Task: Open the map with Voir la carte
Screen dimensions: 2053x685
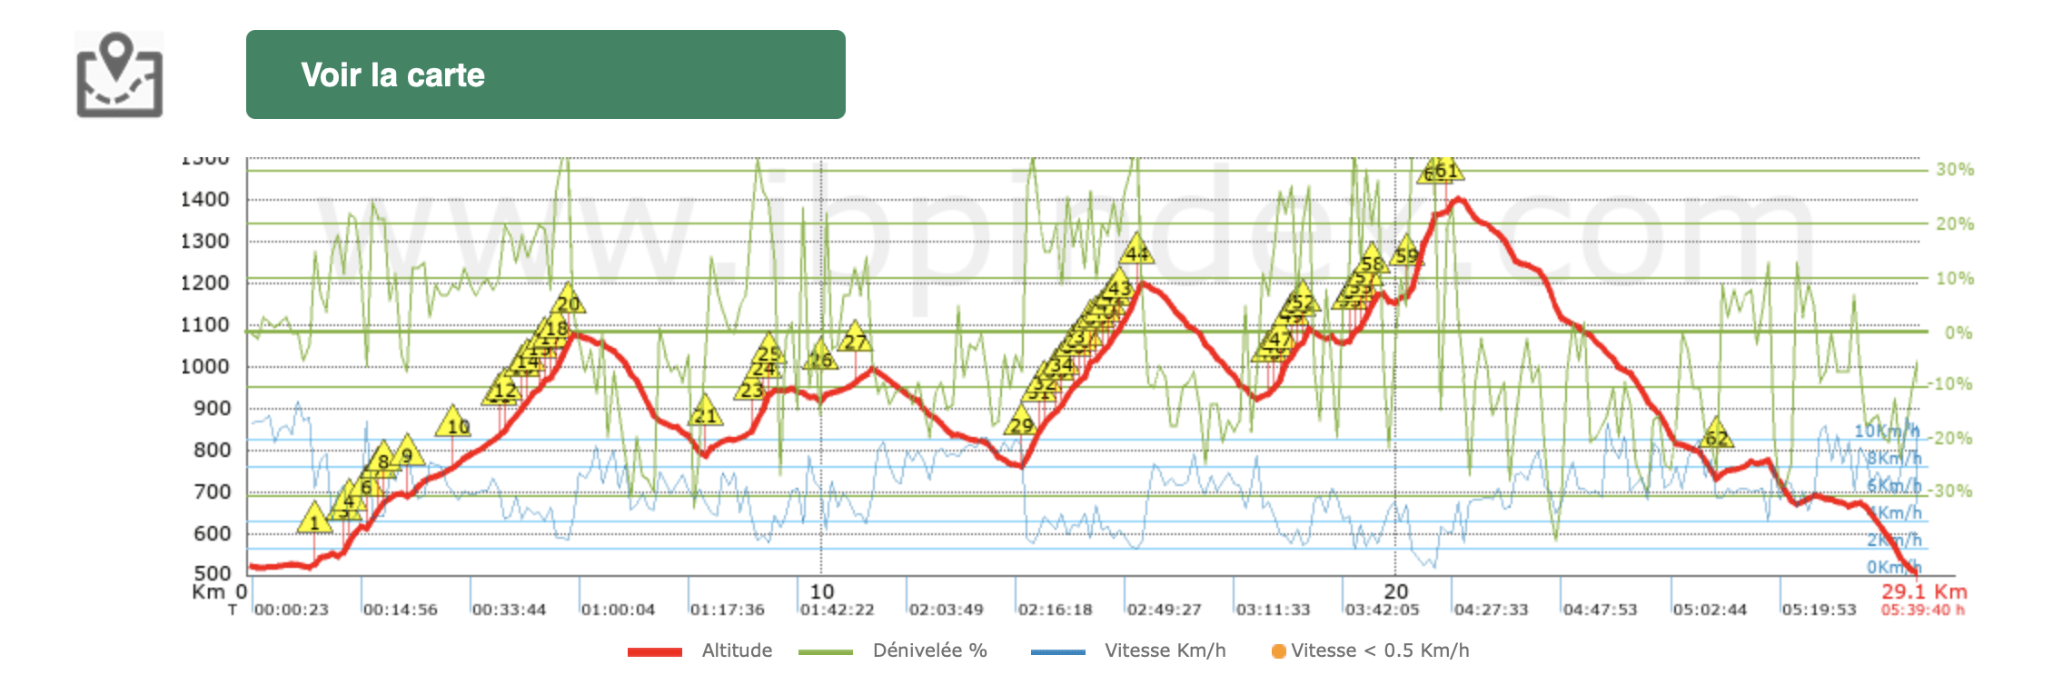Action: click(545, 74)
